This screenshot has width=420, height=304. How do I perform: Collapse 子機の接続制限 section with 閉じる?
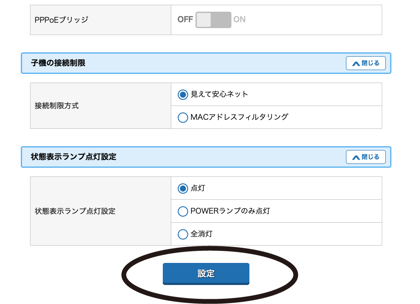(366, 63)
